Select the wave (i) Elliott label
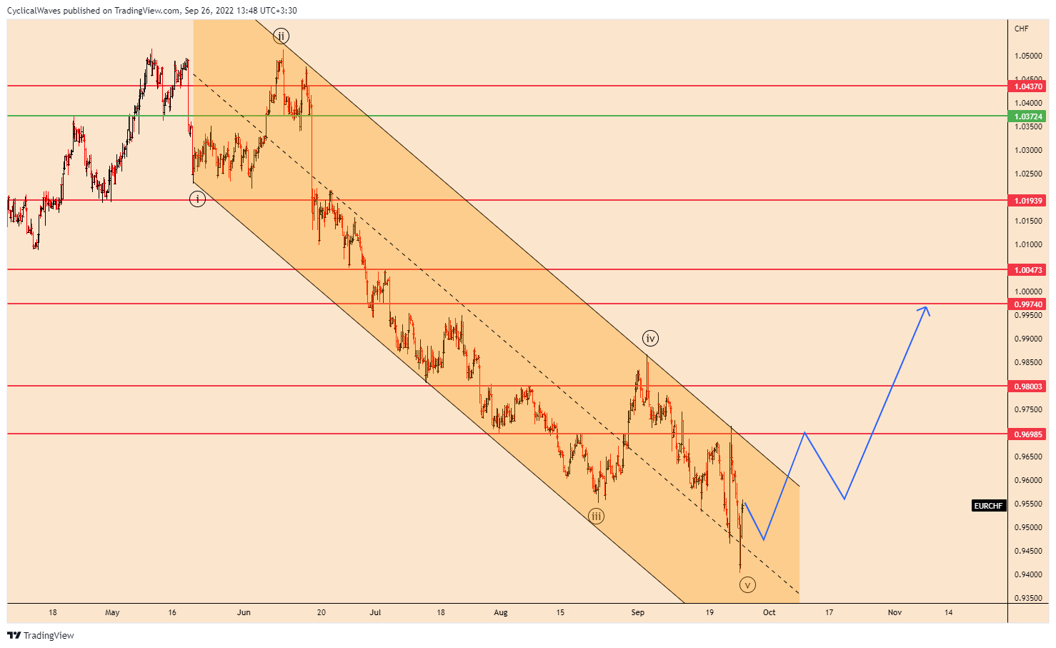This screenshot has width=1056, height=648. pyautogui.click(x=197, y=199)
